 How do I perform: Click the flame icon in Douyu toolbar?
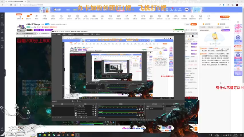click(61, 16)
